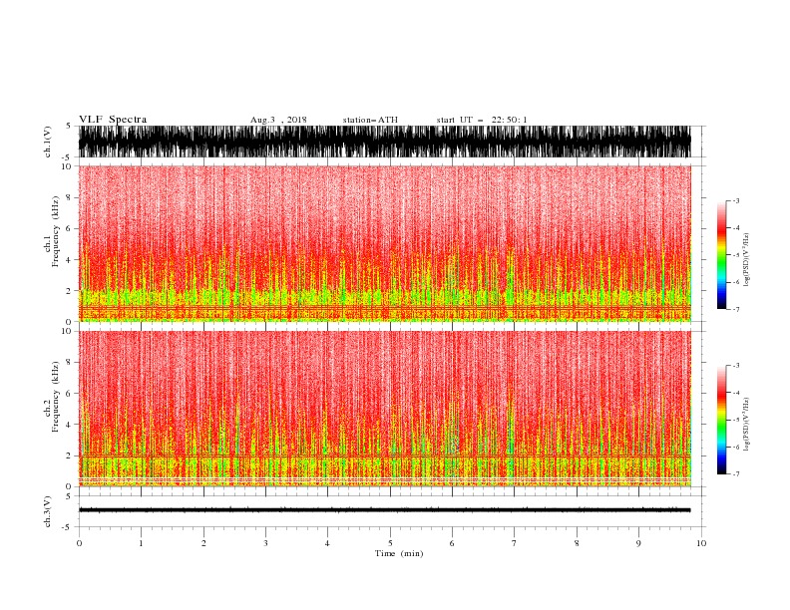Click the "3" tick on time axis

pos(265,543)
